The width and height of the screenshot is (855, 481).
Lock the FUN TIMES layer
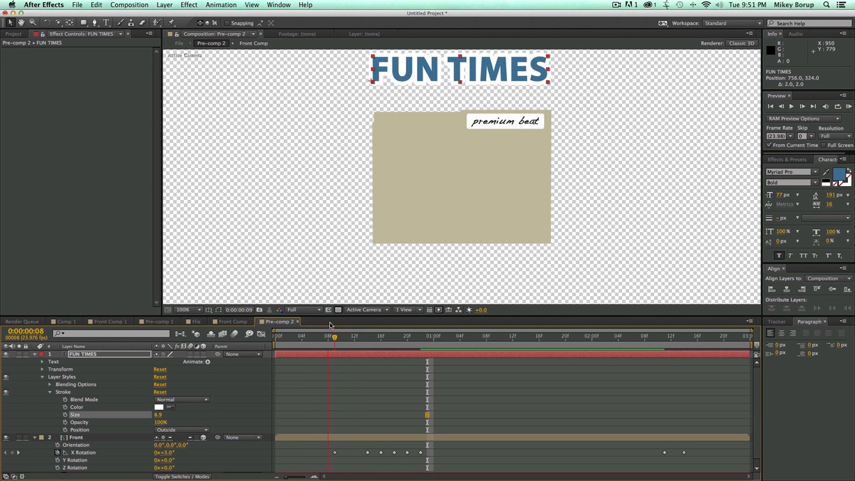pyautogui.click(x=25, y=353)
